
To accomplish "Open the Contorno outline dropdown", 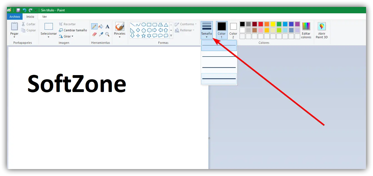I will [186, 24].
